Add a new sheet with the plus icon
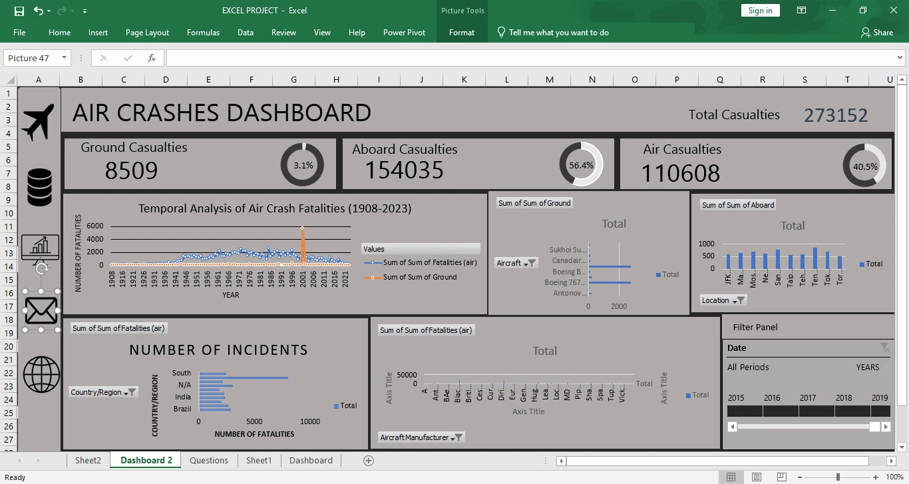 369,461
